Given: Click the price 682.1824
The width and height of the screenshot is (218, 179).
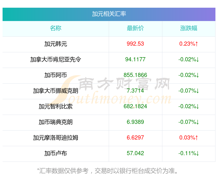Looking at the screenshot, I should (135, 106).
